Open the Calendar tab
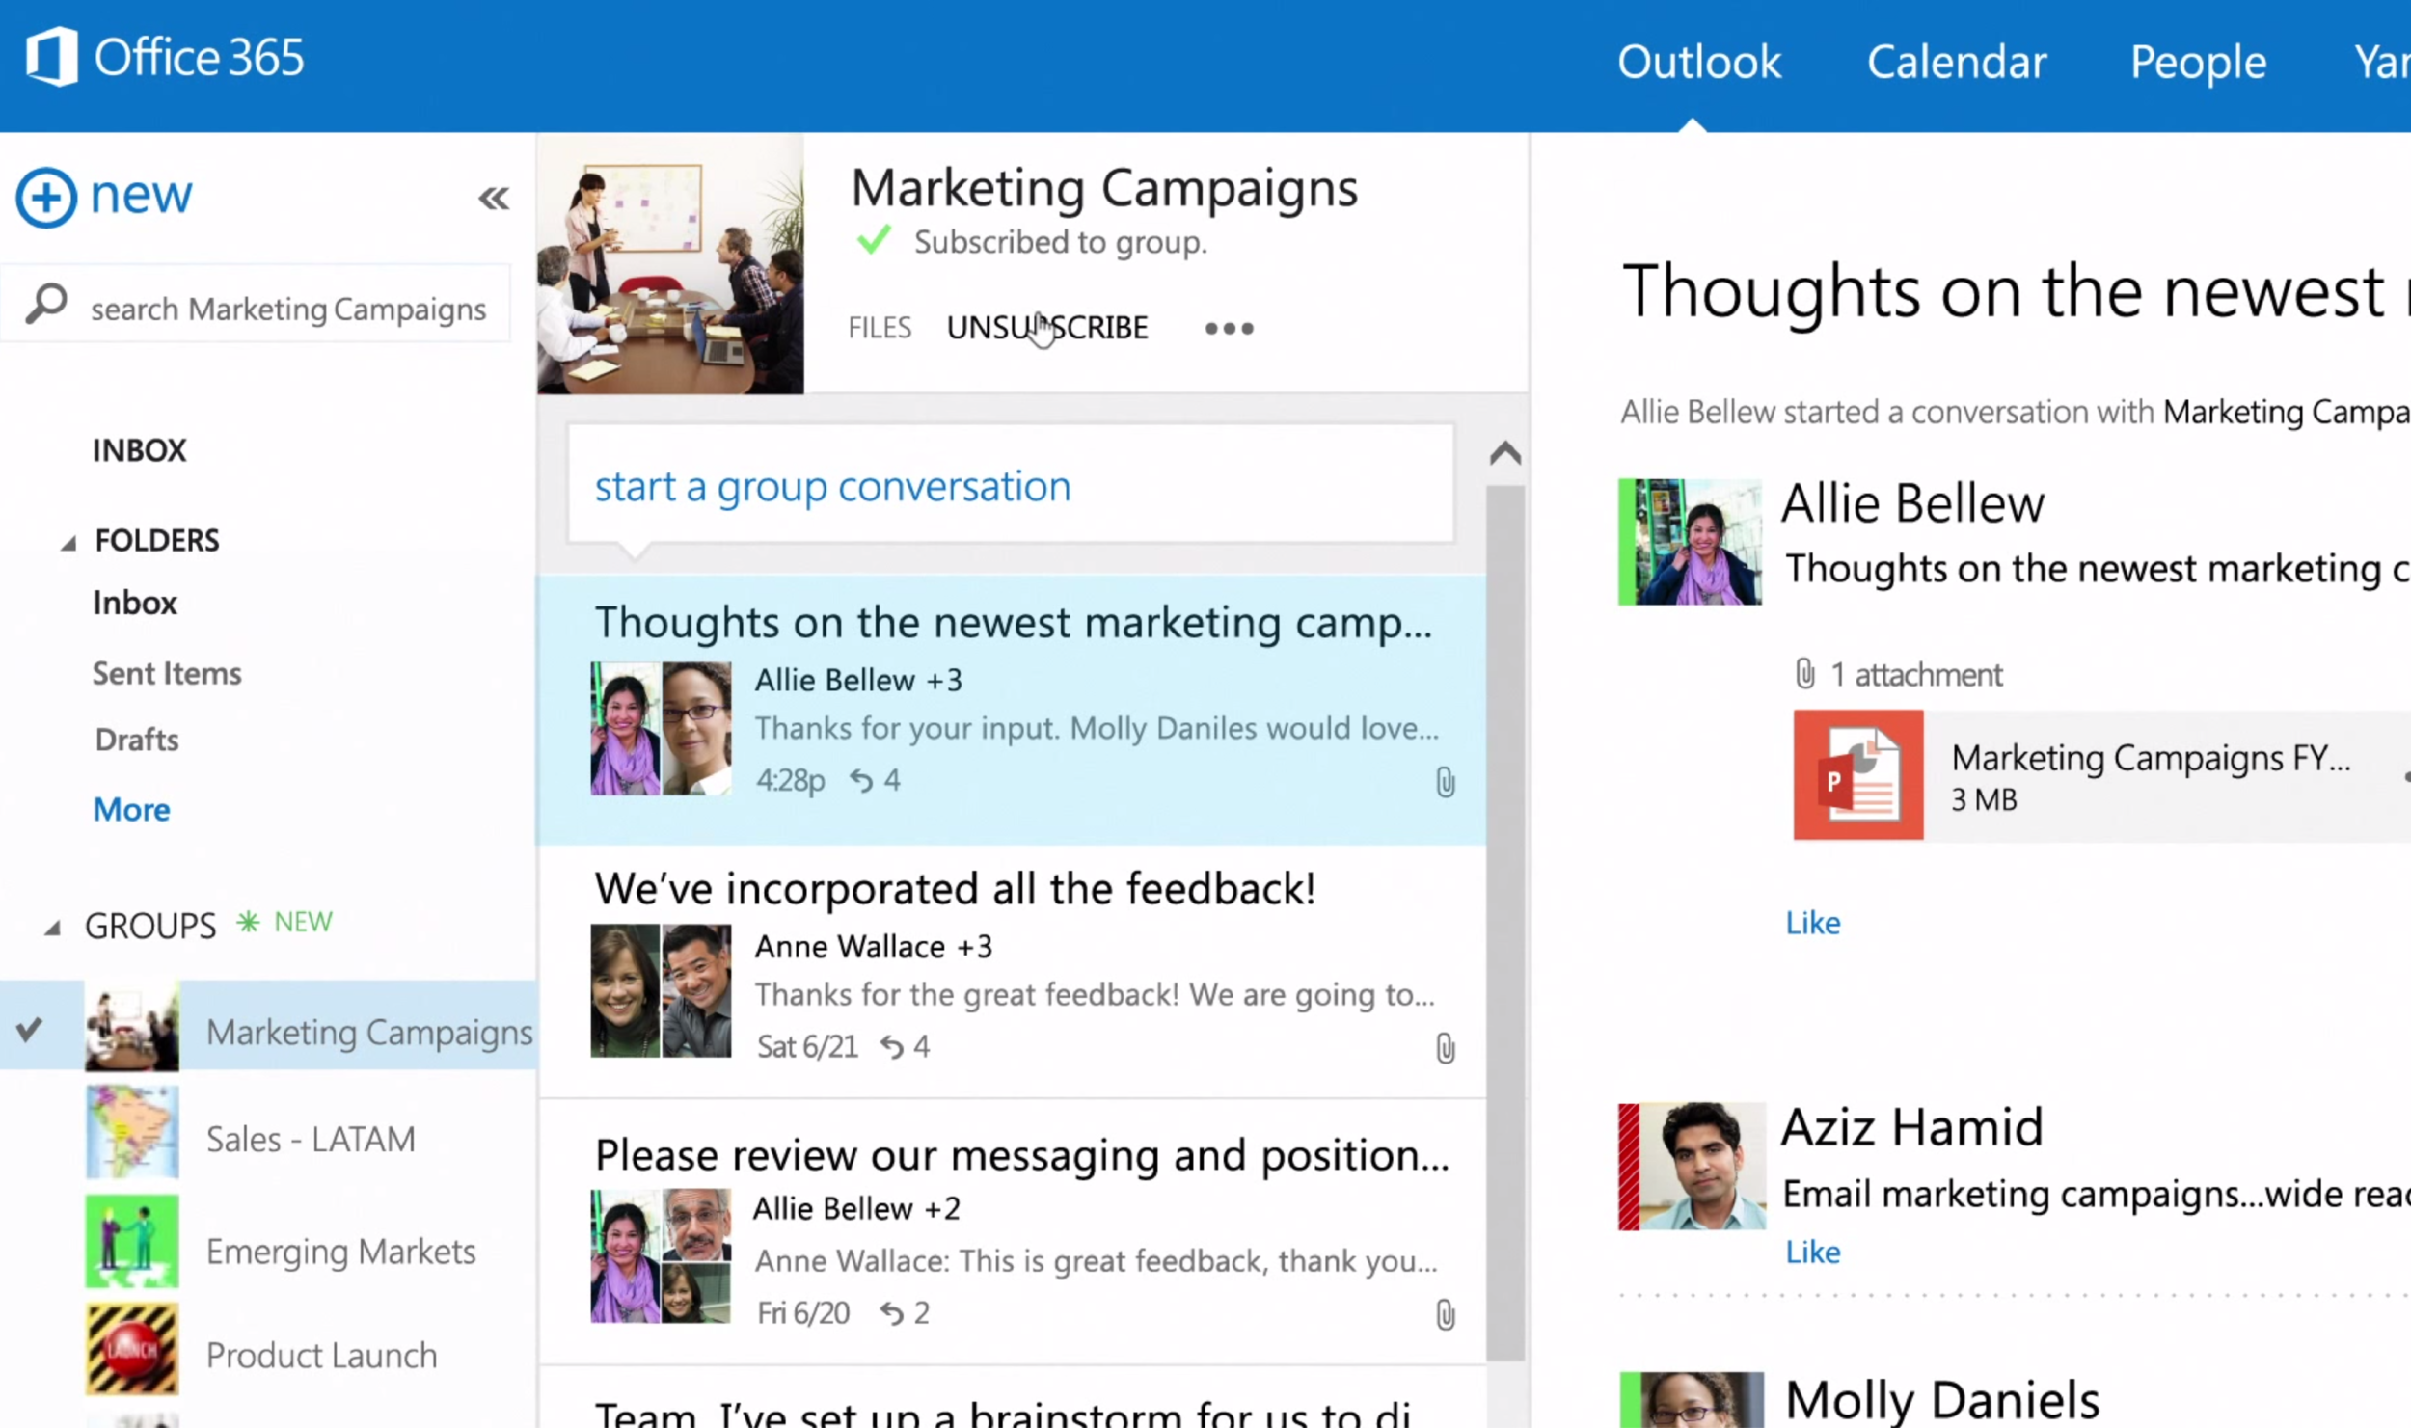The height and width of the screenshot is (1428, 2411). tap(1957, 62)
